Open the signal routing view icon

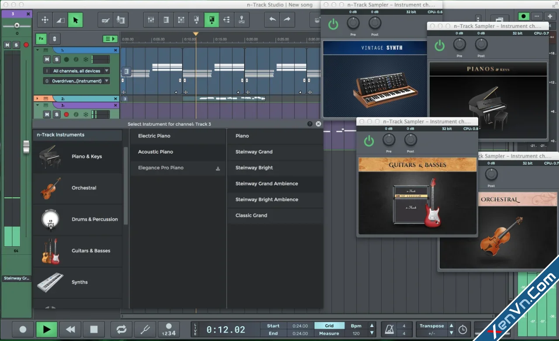(x=226, y=20)
